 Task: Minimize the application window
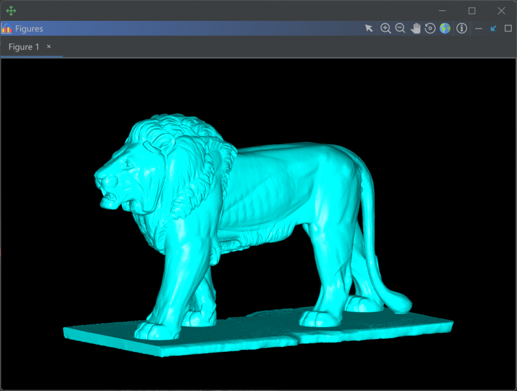(x=443, y=10)
